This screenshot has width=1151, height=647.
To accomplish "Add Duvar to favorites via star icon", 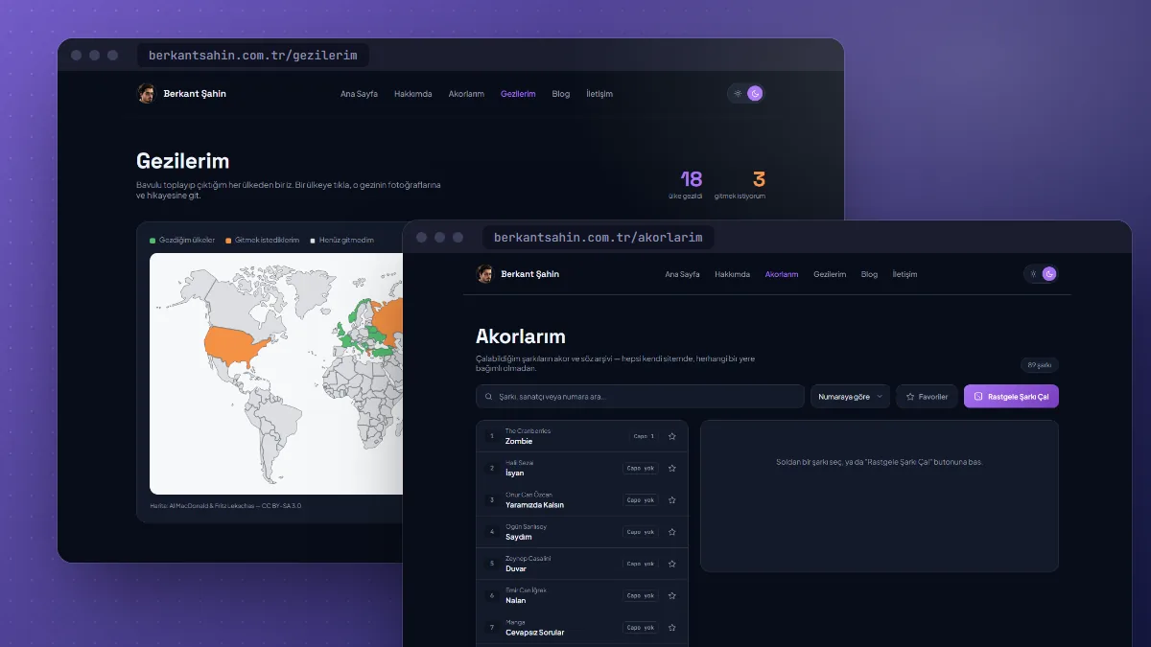I will tap(672, 564).
